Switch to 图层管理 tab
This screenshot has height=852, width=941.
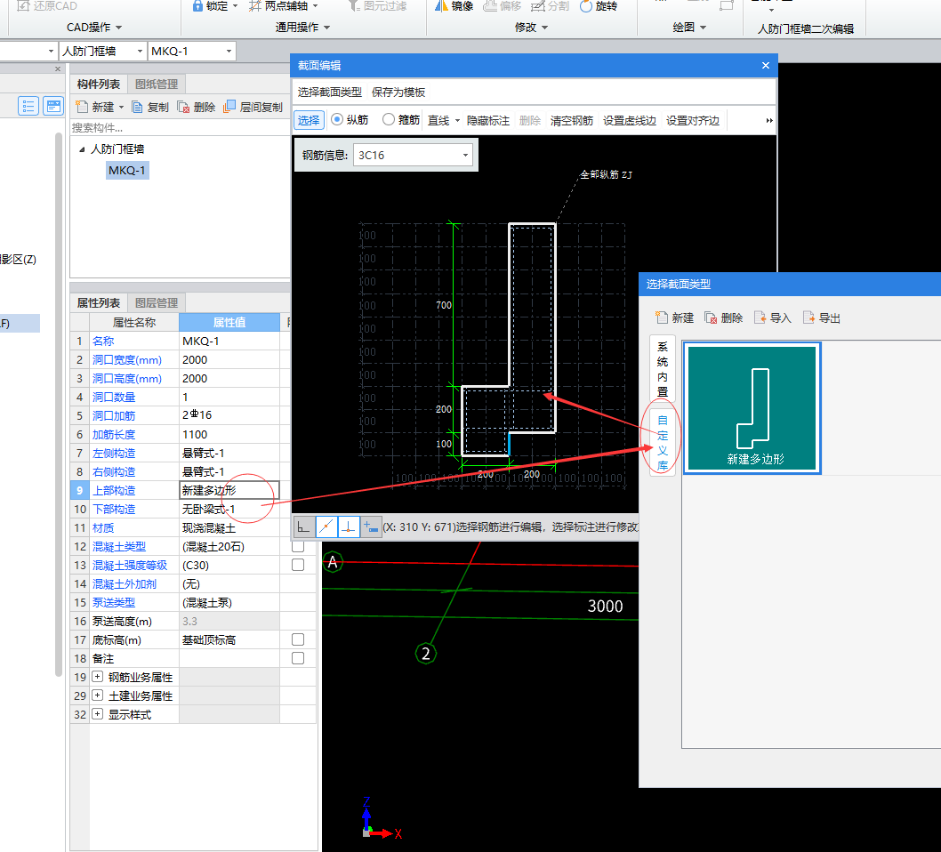157,303
